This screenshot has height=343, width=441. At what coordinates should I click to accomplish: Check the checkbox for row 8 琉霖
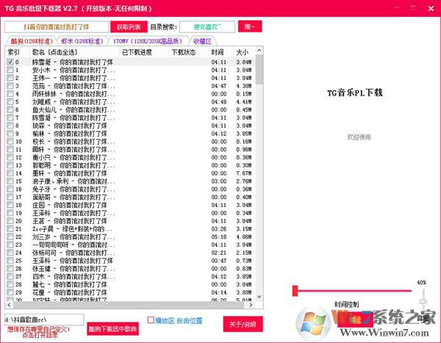click(10, 125)
